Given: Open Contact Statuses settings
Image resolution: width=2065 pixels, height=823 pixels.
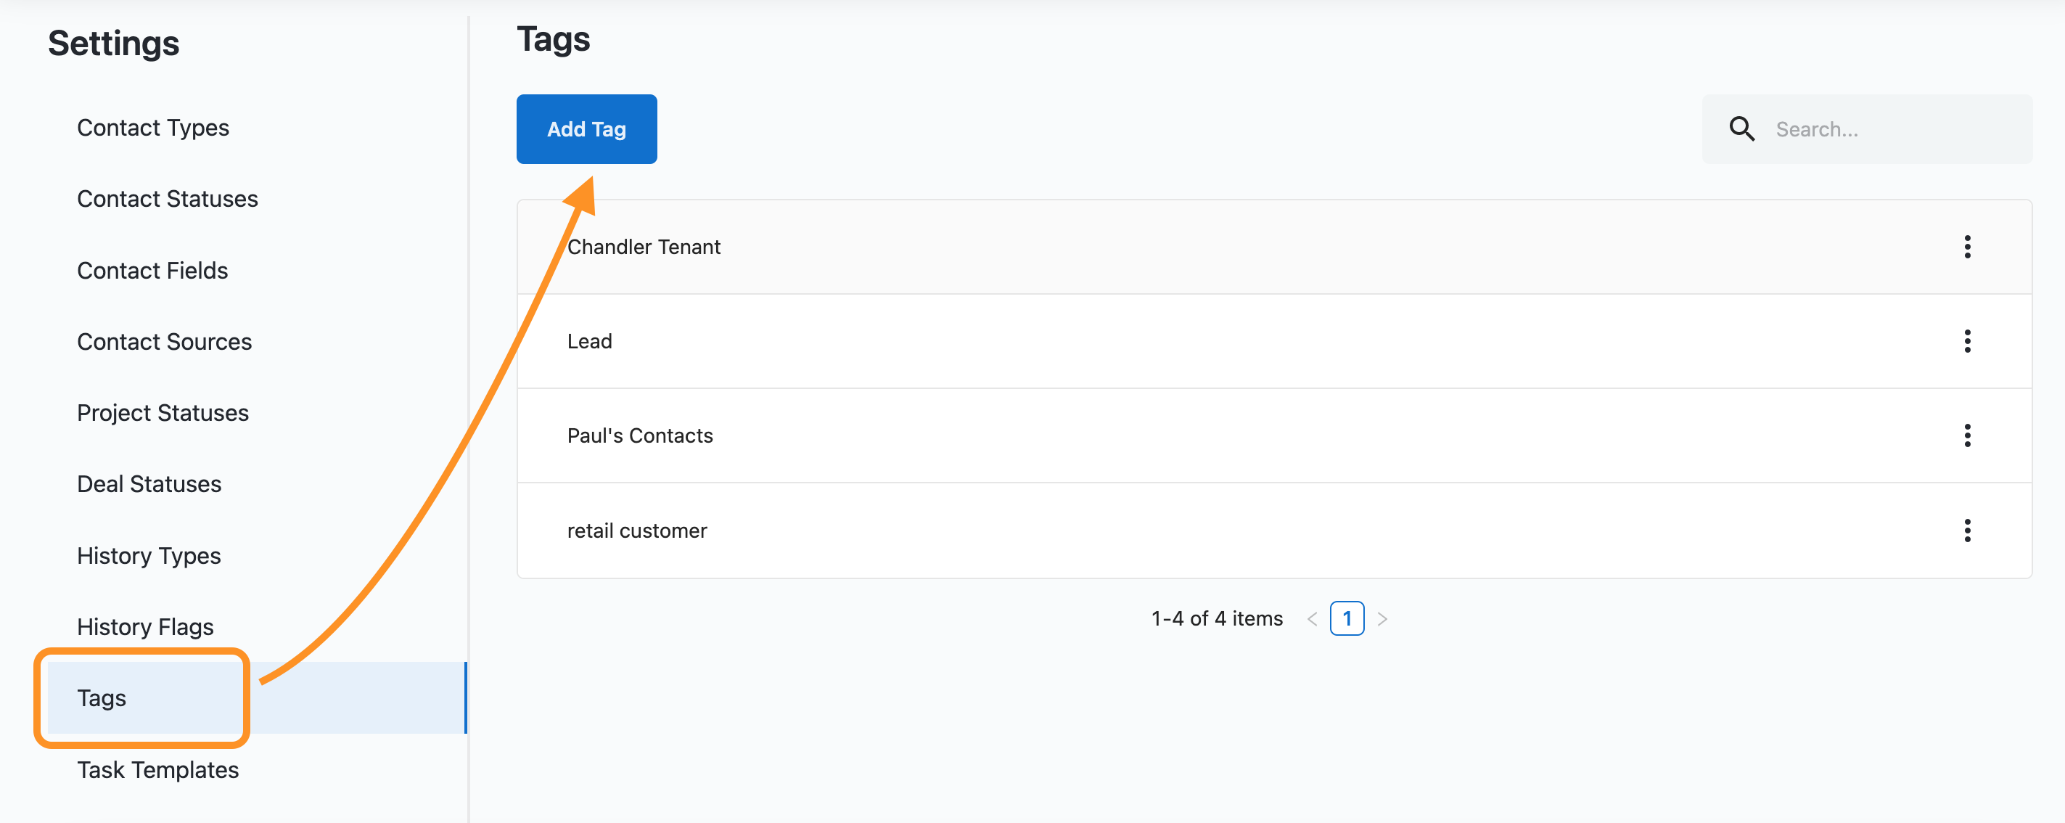Looking at the screenshot, I should (168, 199).
